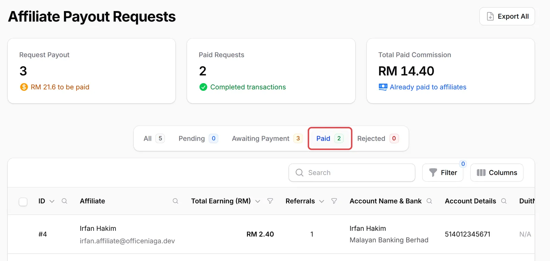Click the green checkmark Completed transactions icon
Viewport: 550px width, 261px height.
[203, 87]
